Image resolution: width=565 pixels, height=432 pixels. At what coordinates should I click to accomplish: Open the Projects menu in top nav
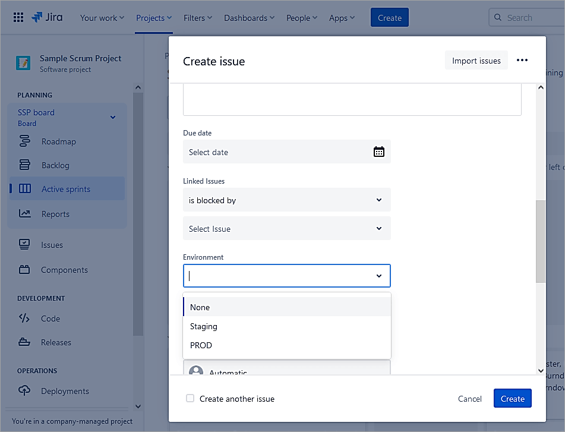[x=153, y=18]
